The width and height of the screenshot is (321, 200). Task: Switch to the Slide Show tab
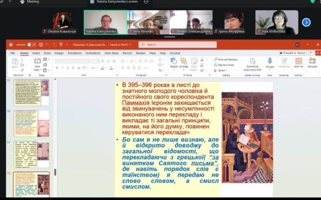tap(112, 53)
